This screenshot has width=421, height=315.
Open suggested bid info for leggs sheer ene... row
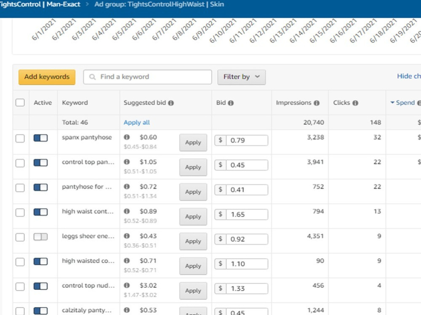point(127,236)
